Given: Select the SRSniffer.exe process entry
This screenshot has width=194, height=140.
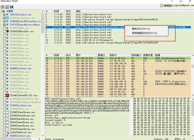Looking at the screenshot, I should [x=23, y=31].
